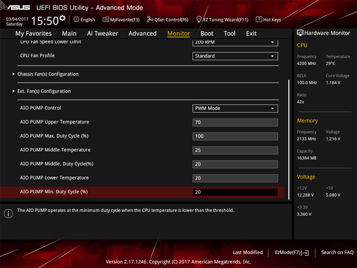Viewport: 357px width, 268px height.
Task: Click the AIO PUMP Control label
Action: pyautogui.click(x=41, y=108)
